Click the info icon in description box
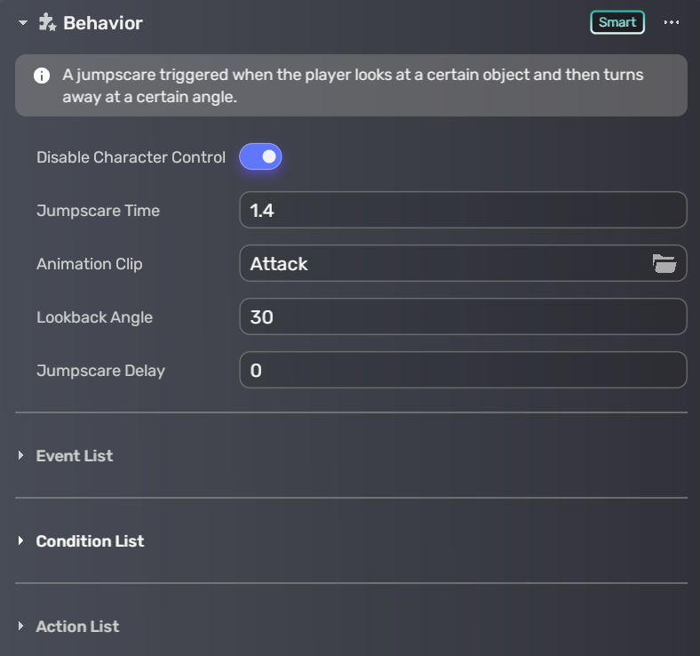This screenshot has width=700, height=656. [42, 76]
